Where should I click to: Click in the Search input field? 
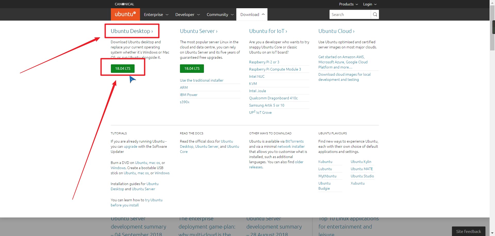tap(350, 14)
